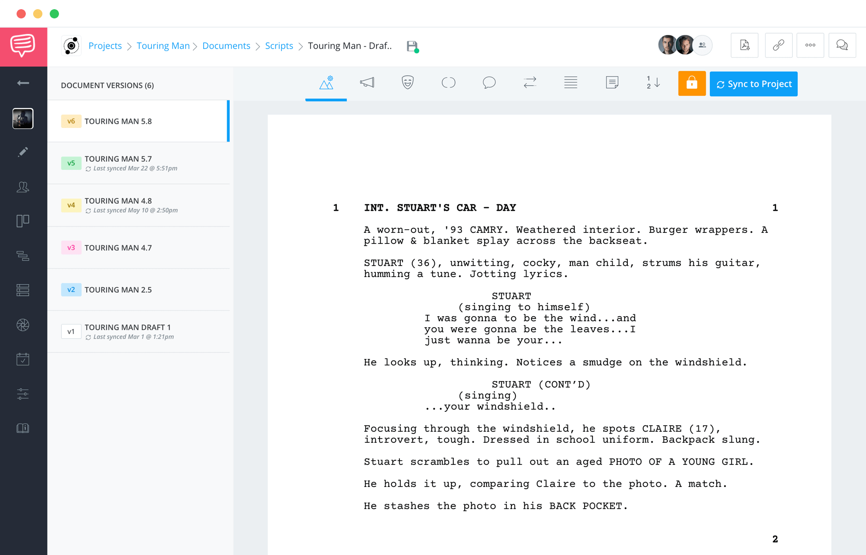
Task: Open the shot list aperture icon
Action: click(x=23, y=325)
